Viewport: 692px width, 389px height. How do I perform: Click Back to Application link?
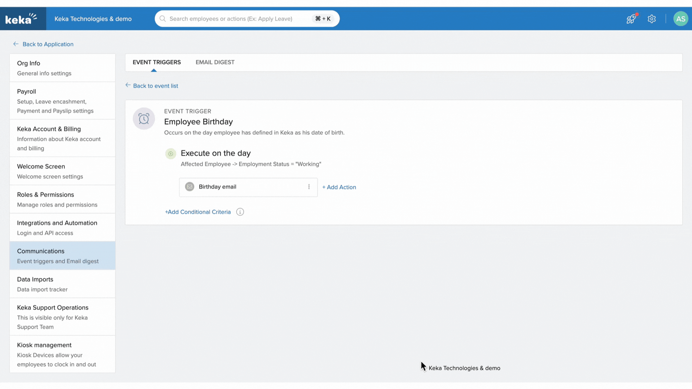pos(48,44)
